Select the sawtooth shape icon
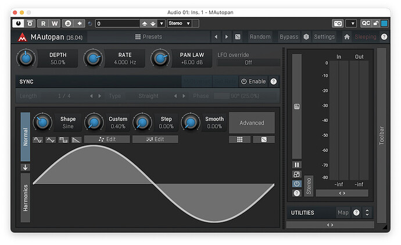401x245 pixels. (x=76, y=140)
